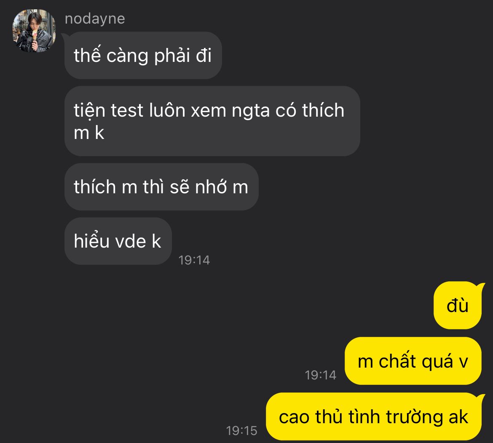Select the 'thế càng phải đi' message bubble
This screenshot has height=443, width=493.
click(x=143, y=55)
